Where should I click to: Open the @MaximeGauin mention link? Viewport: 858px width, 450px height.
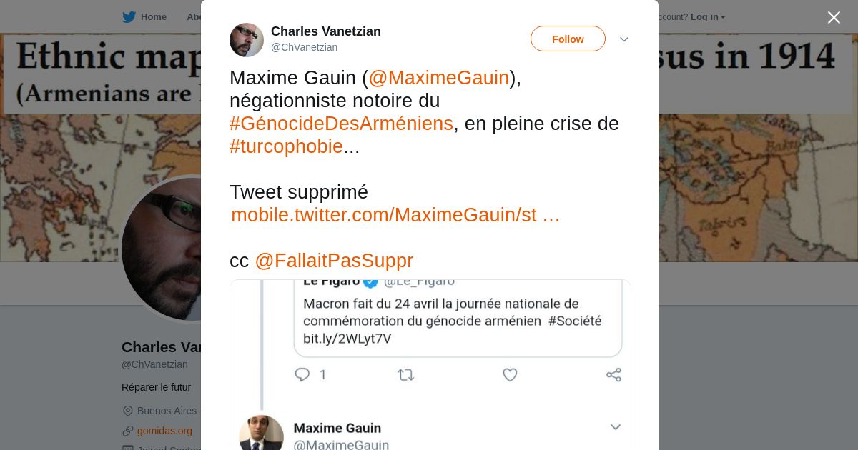coord(438,78)
